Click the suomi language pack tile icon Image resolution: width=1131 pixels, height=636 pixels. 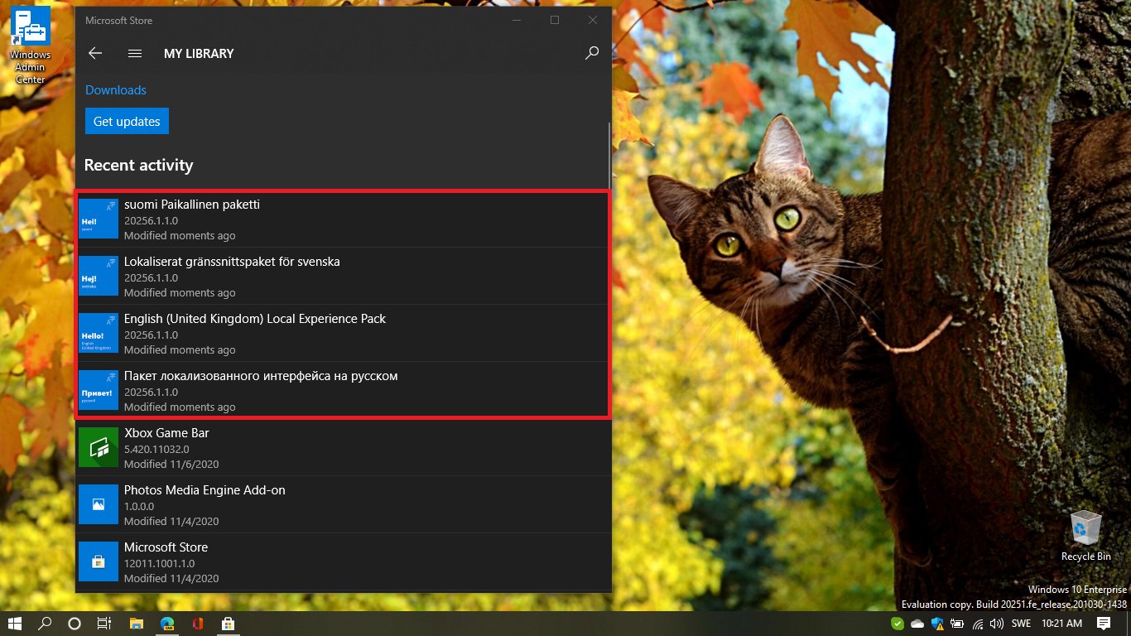tap(99, 219)
